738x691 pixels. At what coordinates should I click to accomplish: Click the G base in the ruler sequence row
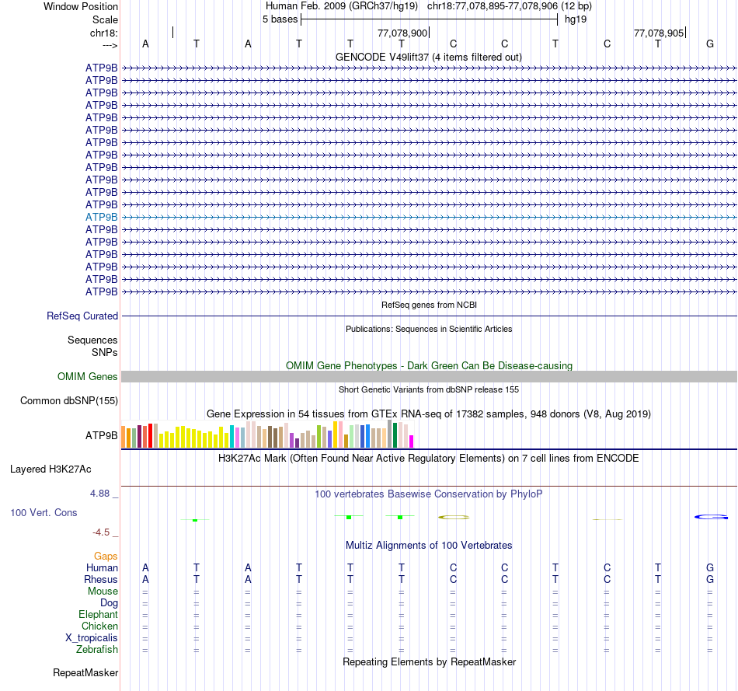click(x=710, y=44)
